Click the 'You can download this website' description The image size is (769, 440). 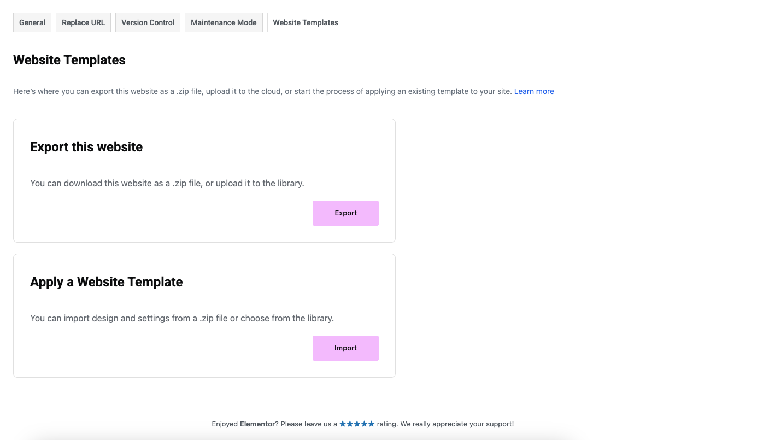pos(167,183)
